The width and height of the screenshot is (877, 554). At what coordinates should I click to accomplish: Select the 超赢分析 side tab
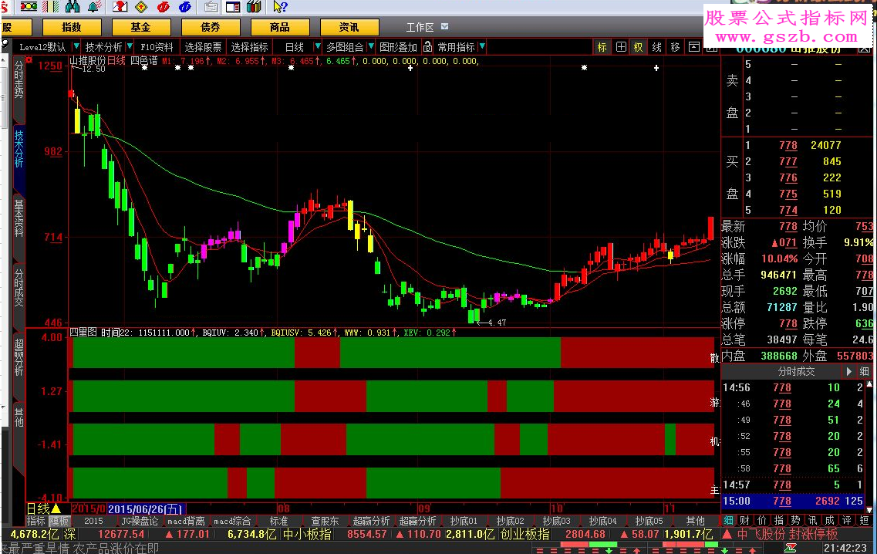tap(19, 357)
